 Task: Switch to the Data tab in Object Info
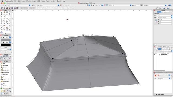pyautogui.click(x=163, y=12)
